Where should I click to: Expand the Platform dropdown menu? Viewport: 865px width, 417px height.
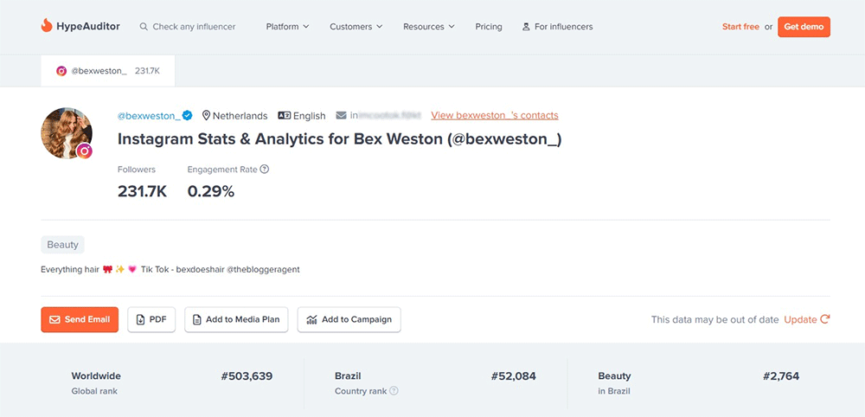pos(287,27)
